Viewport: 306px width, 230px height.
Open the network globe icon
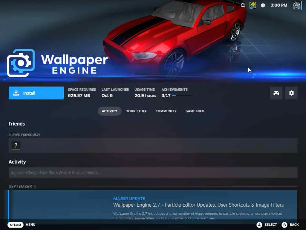[263, 5]
